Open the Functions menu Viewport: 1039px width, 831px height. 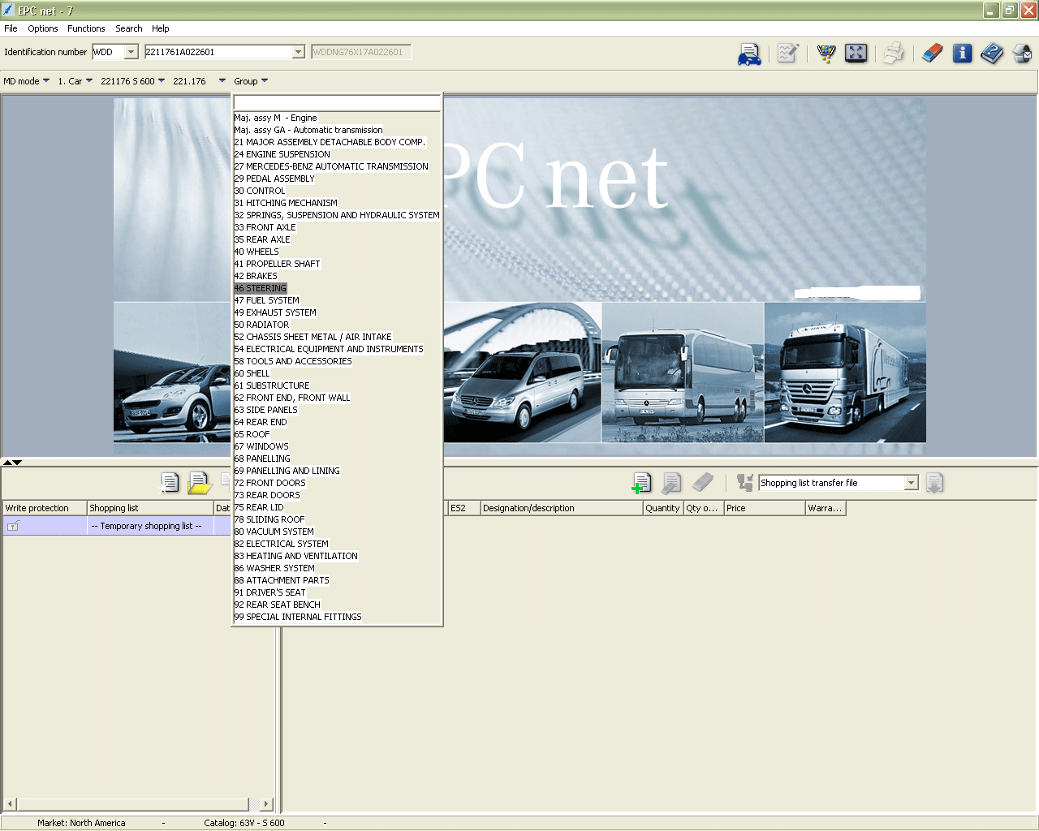click(x=86, y=28)
